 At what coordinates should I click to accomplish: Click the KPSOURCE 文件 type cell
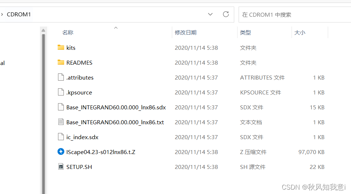pos(261,92)
